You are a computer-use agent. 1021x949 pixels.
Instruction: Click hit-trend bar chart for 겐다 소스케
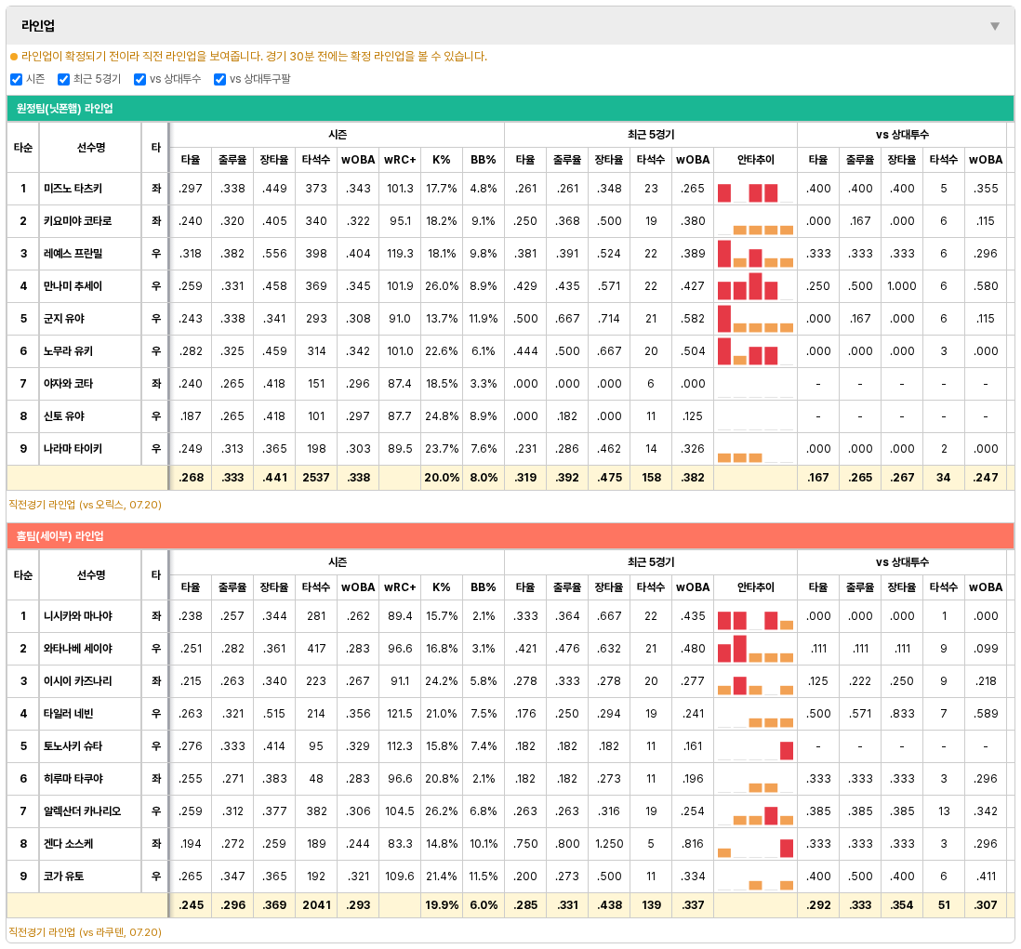755,844
